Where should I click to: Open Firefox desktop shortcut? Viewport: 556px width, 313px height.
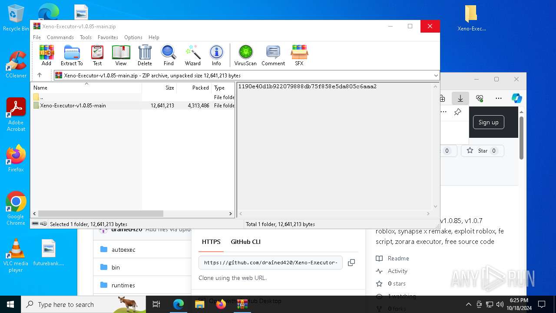[x=16, y=159]
